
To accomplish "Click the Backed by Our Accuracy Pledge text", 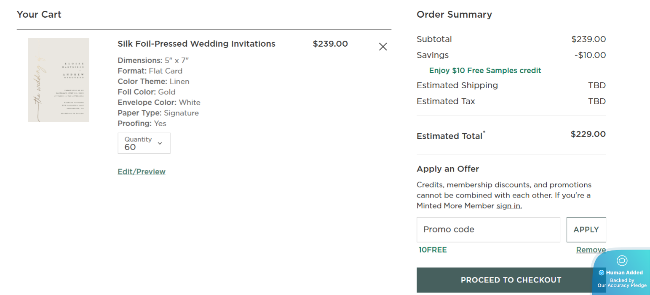I will (622, 283).
